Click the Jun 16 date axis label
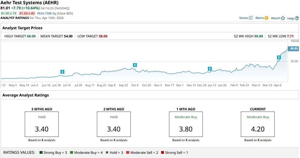Viewport: 300px width, 158px height. (x=46, y=85)
